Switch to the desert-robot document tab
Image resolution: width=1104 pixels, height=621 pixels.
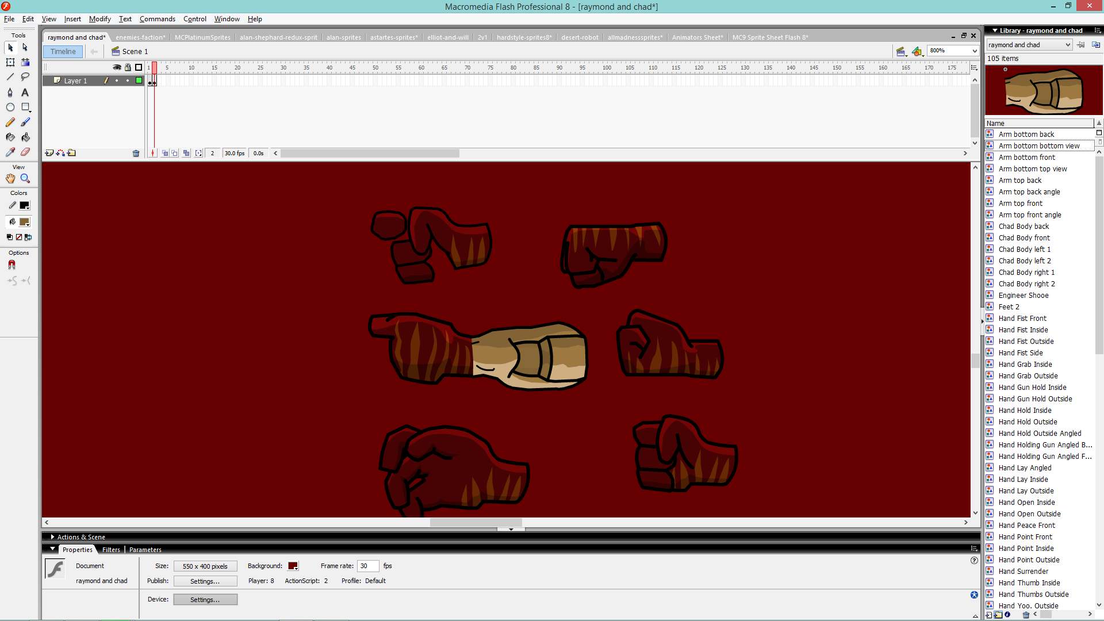(580, 37)
